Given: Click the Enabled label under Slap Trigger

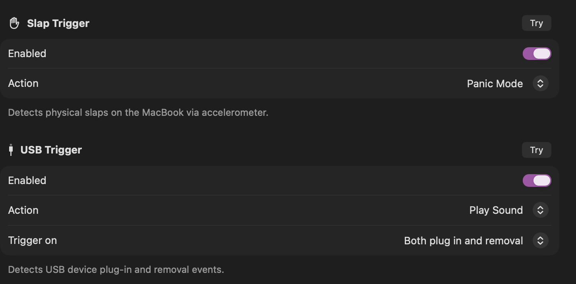Looking at the screenshot, I should pos(27,54).
